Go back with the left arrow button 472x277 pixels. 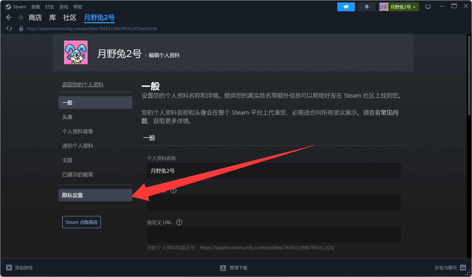point(9,17)
